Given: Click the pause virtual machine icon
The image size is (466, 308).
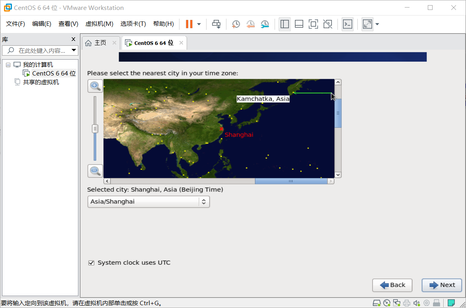Looking at the screenshot, I should [189, 24].
